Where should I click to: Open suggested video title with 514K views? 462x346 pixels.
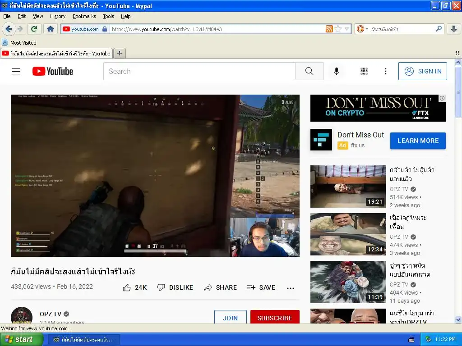[x=412, y=174]
